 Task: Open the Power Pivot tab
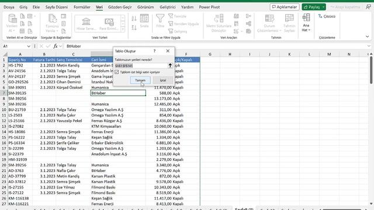coord(209,7)
